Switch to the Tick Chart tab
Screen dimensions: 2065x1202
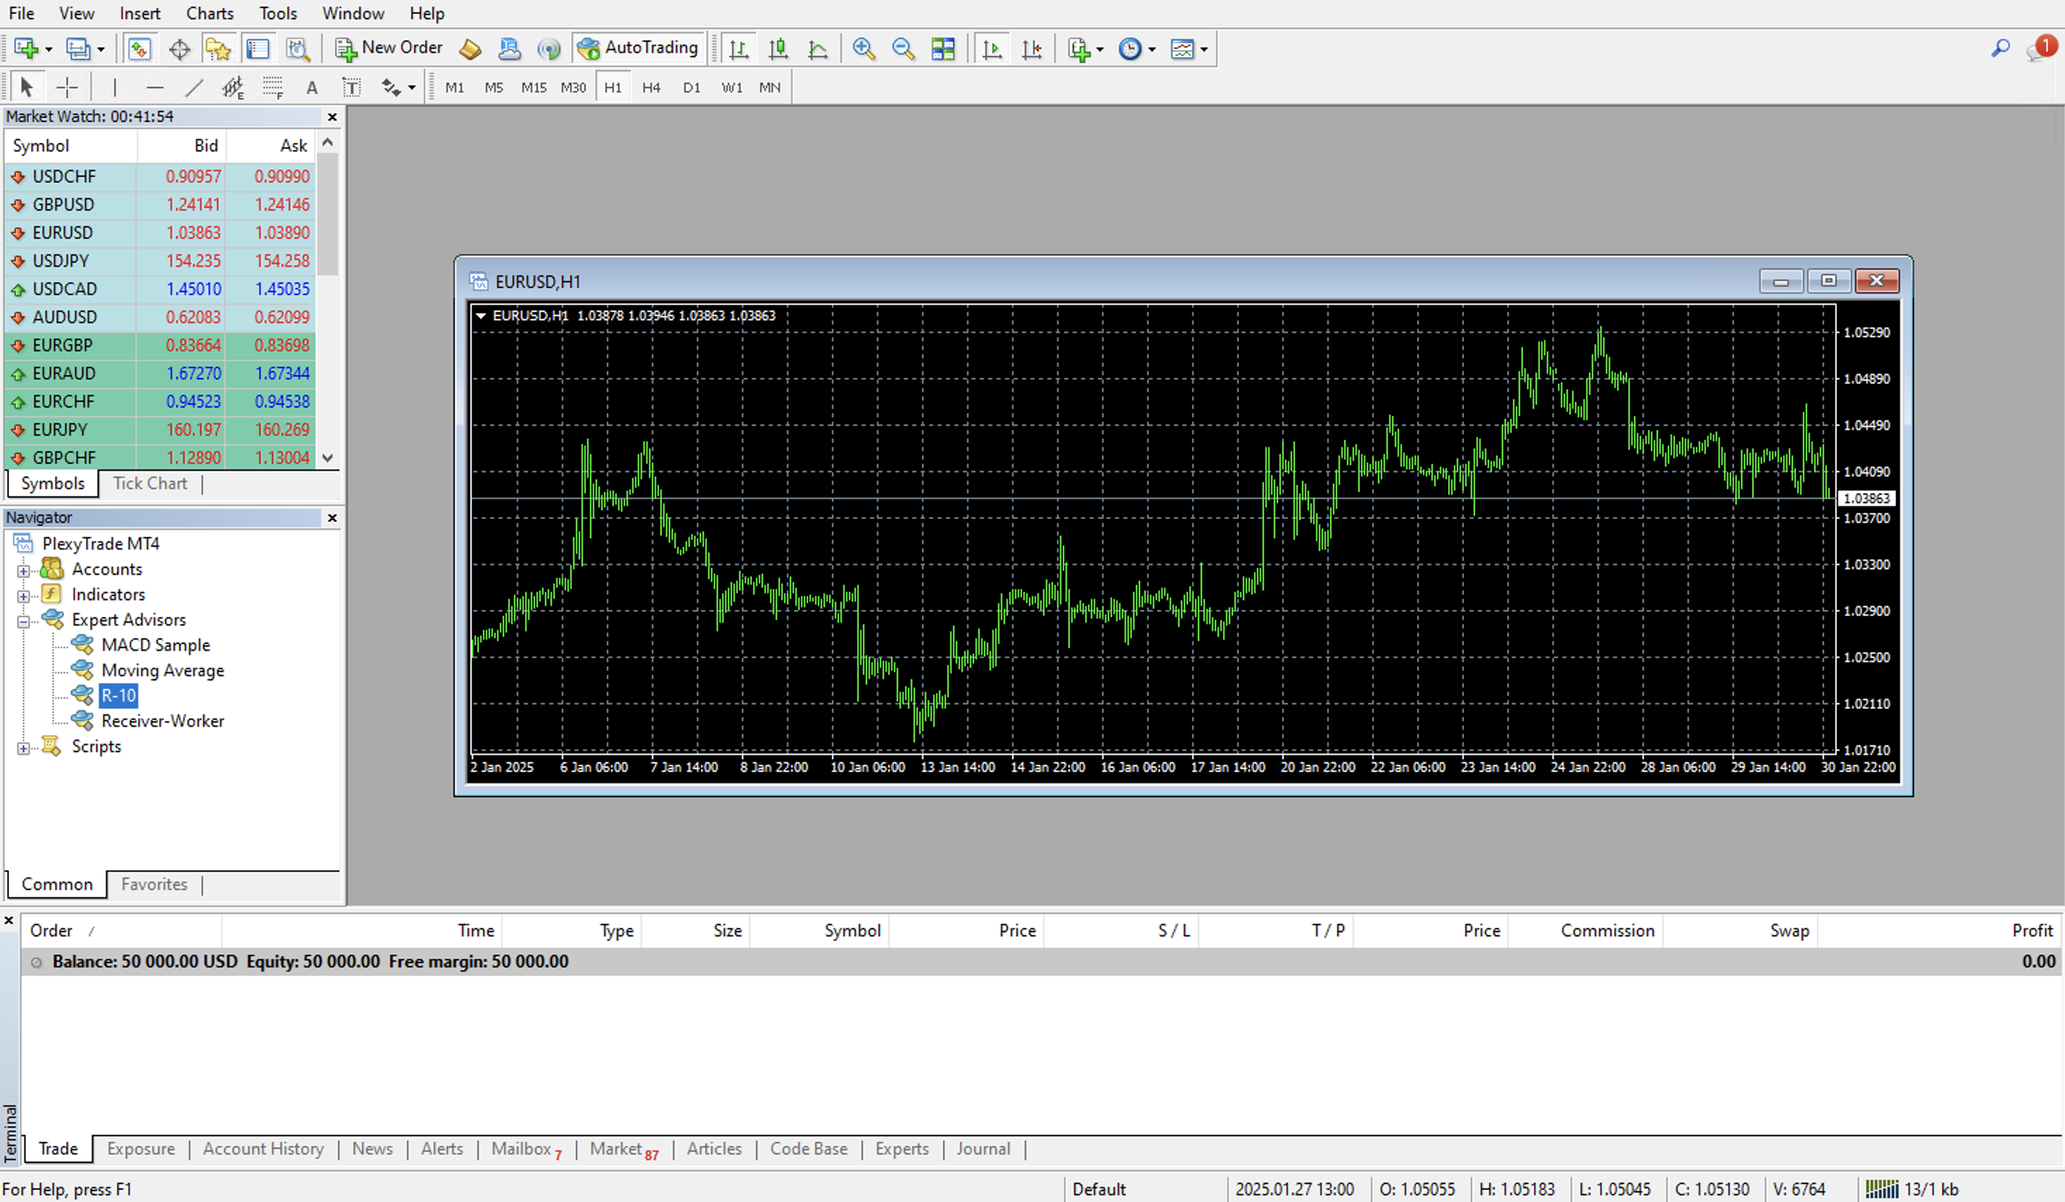150,483
